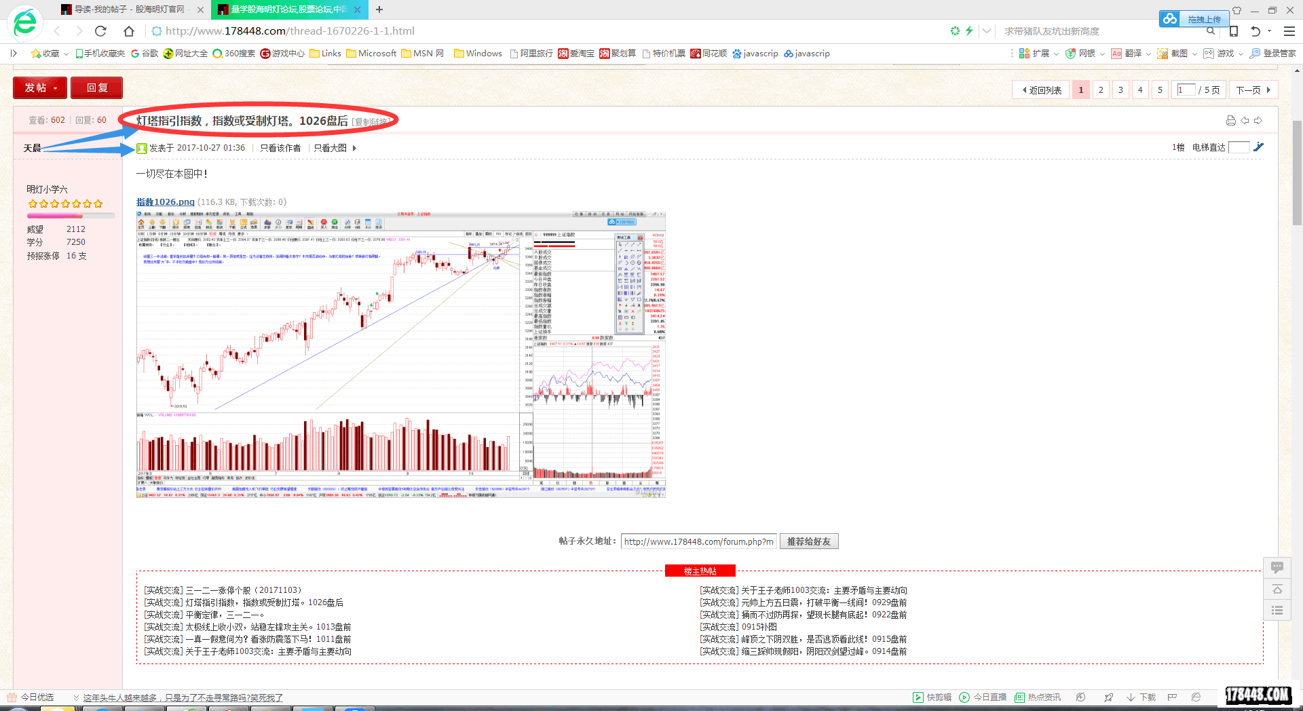The width and height of the screenshot is (1303, 711).
Task: Click the 拖拽上传 cloud upload widget
Action: (1194, 19)
